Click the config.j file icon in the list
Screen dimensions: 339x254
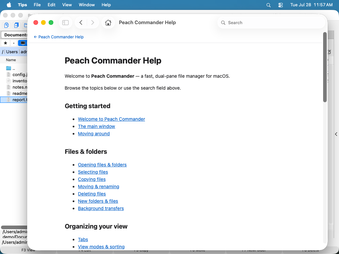(8, 74)
